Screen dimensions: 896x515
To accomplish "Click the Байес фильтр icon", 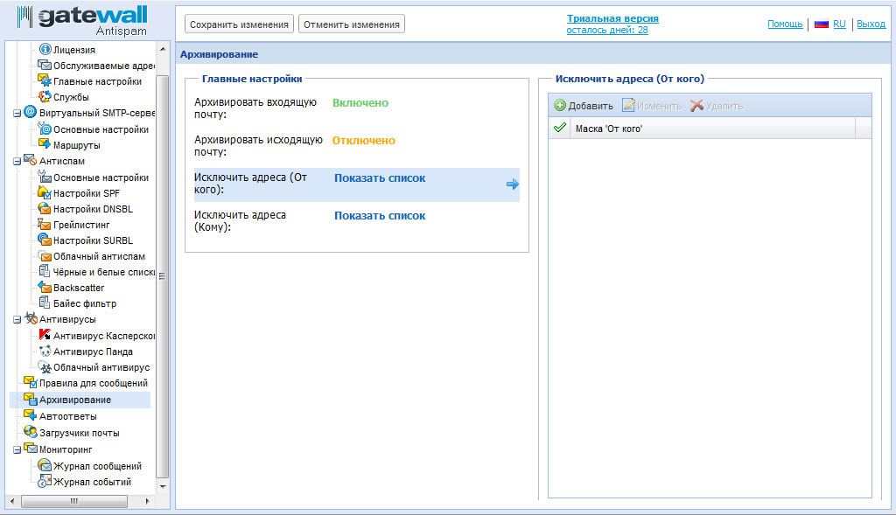I will 45,303.
